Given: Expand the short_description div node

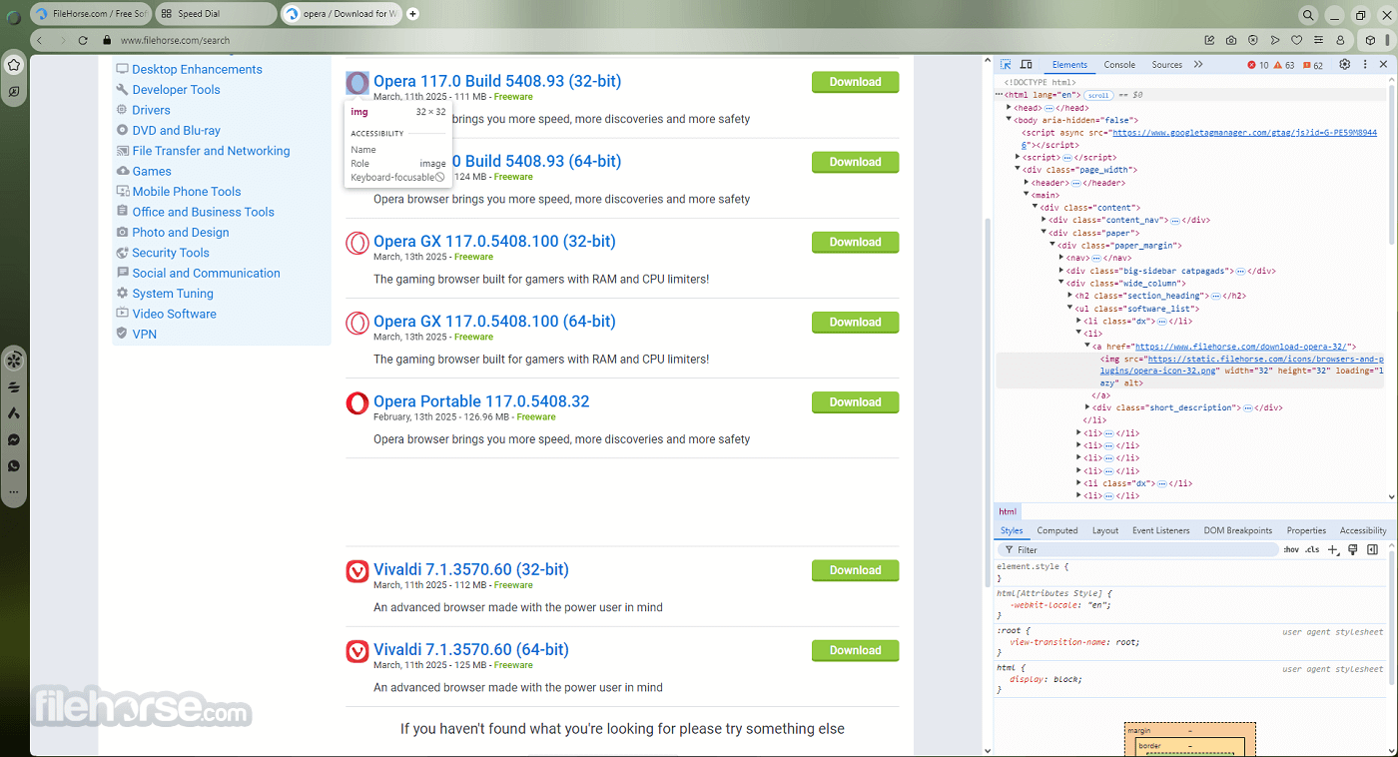Looking at the screenshot, I should (1088, 407).
